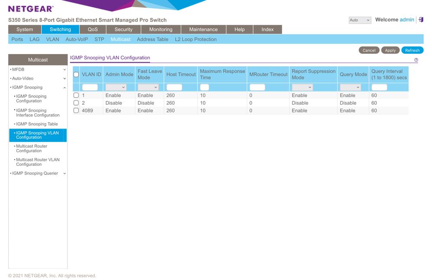Screen dimensions: 432x280
Task: Toggle the select-all checkbox in table header
Action: pos(76,74)
